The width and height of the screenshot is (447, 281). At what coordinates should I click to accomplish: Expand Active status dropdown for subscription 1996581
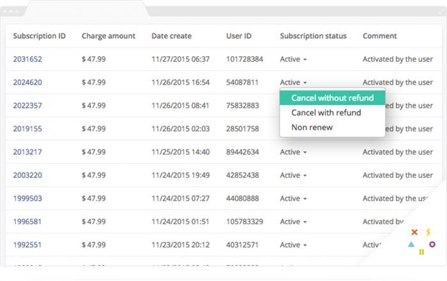[x=293, y=222]
